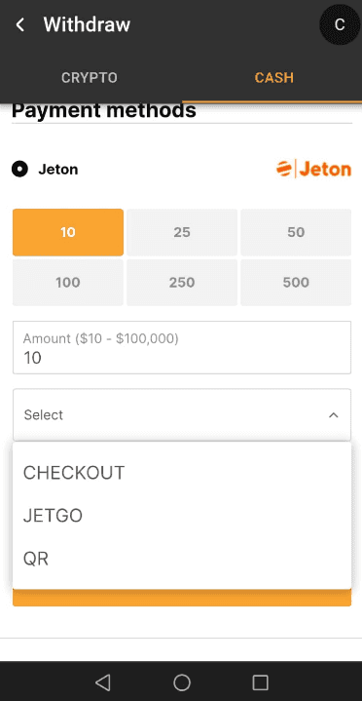Collapse the Select dropdown chevron
The width and height of the screenshot is (362, 701).
(x=333, y=415)
